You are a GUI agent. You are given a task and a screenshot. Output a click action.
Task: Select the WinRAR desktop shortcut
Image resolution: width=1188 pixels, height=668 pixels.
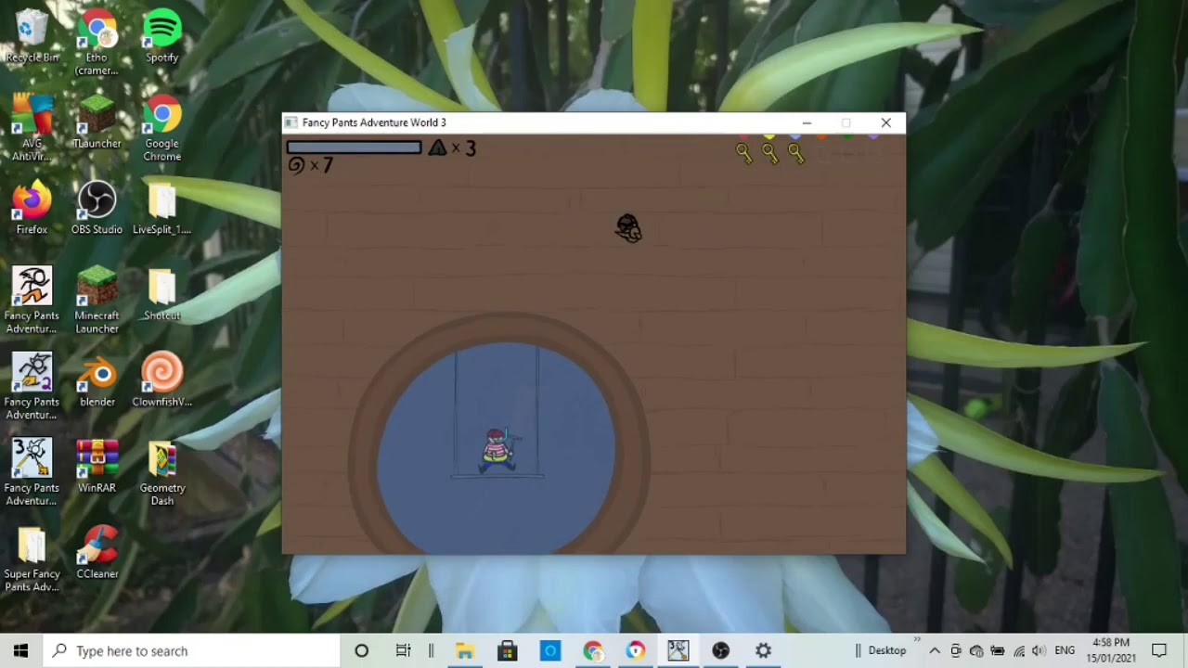tap(97, 467)
